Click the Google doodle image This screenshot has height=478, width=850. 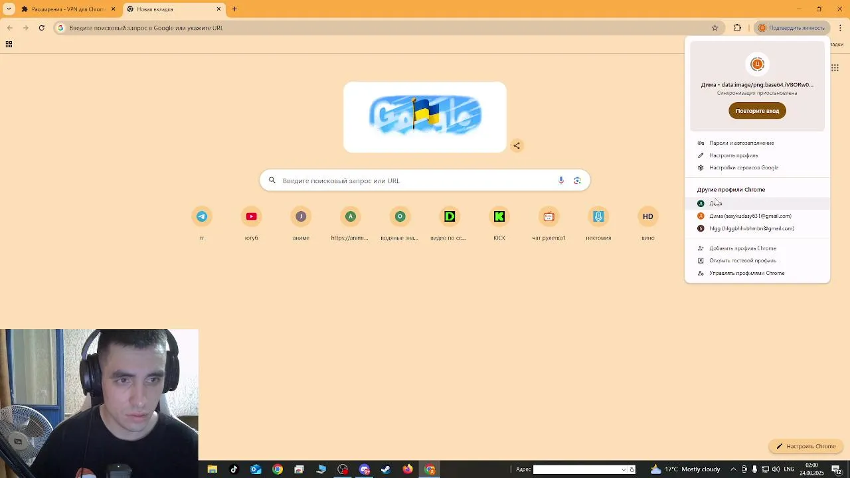(x=425, y=117)
